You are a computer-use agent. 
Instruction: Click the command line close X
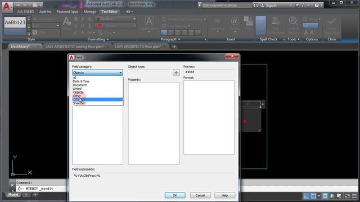coord(12,185)
